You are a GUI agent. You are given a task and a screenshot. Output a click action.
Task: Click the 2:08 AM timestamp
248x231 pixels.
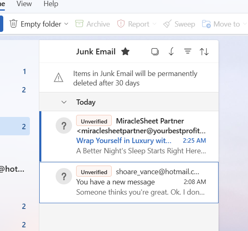[195, 182]
